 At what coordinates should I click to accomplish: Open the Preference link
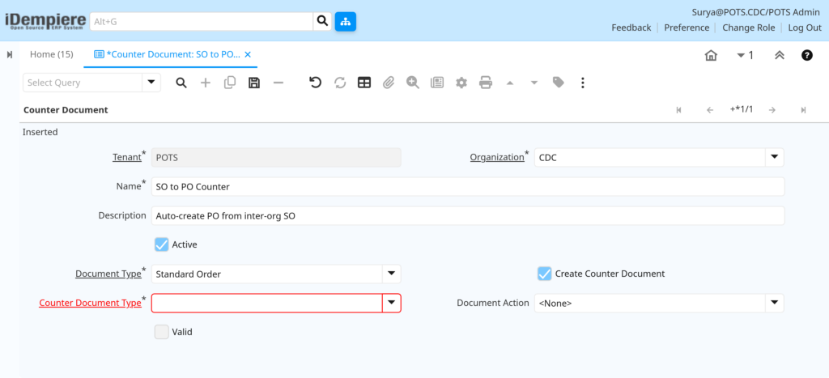click(x=687, y=28)
